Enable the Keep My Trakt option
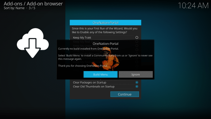This screenshot has width=211, height=119. point(137,38)
